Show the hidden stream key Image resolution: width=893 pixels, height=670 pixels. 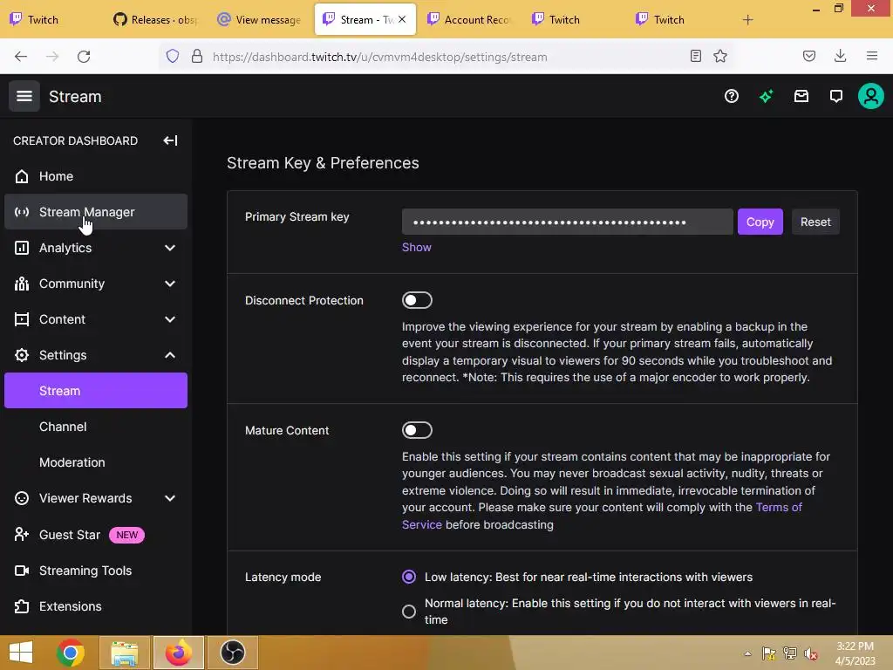[x=416, y=247]
